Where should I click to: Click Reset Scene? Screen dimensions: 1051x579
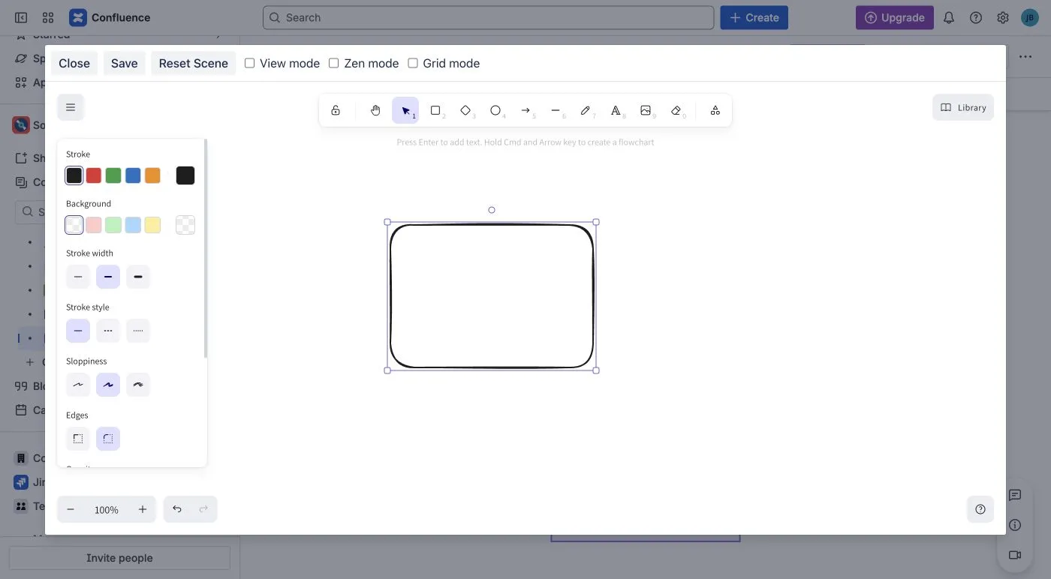(x=194, y=63)
